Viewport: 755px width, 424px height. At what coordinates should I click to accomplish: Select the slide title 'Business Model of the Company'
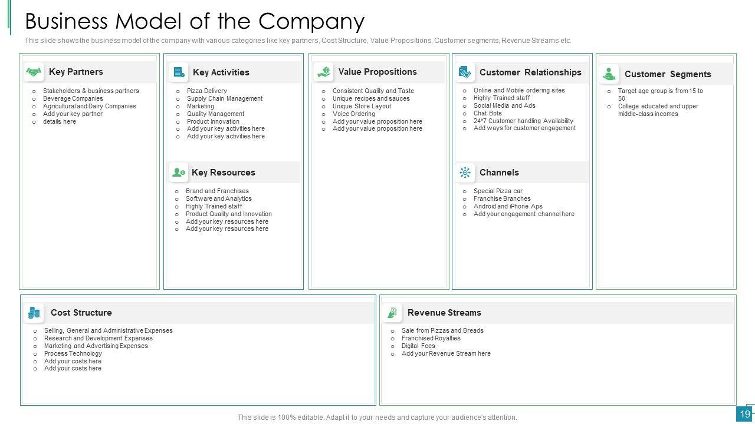[195, 21]
